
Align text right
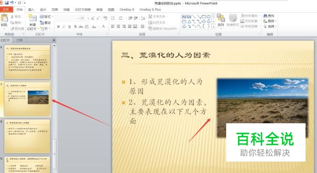(124, 26)
